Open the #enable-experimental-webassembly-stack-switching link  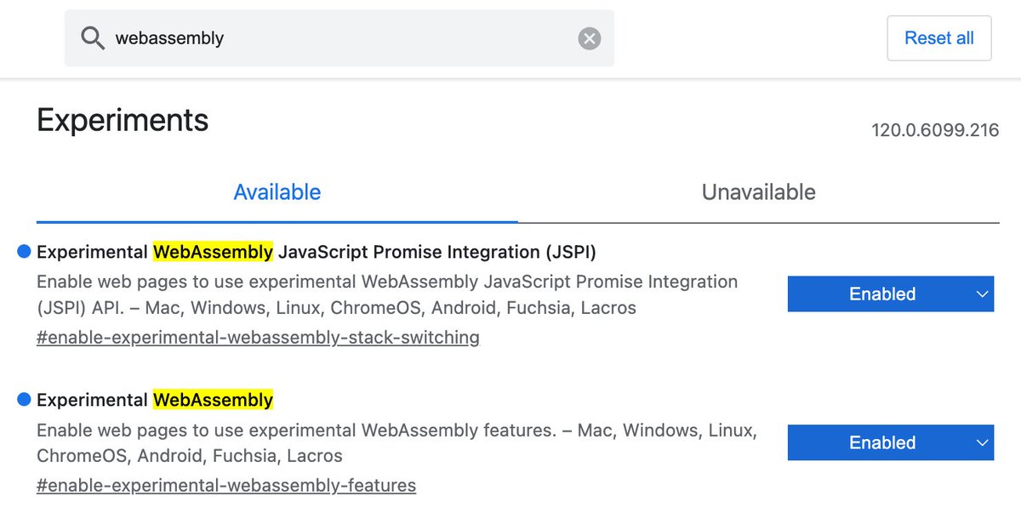[x=258, y=338]
